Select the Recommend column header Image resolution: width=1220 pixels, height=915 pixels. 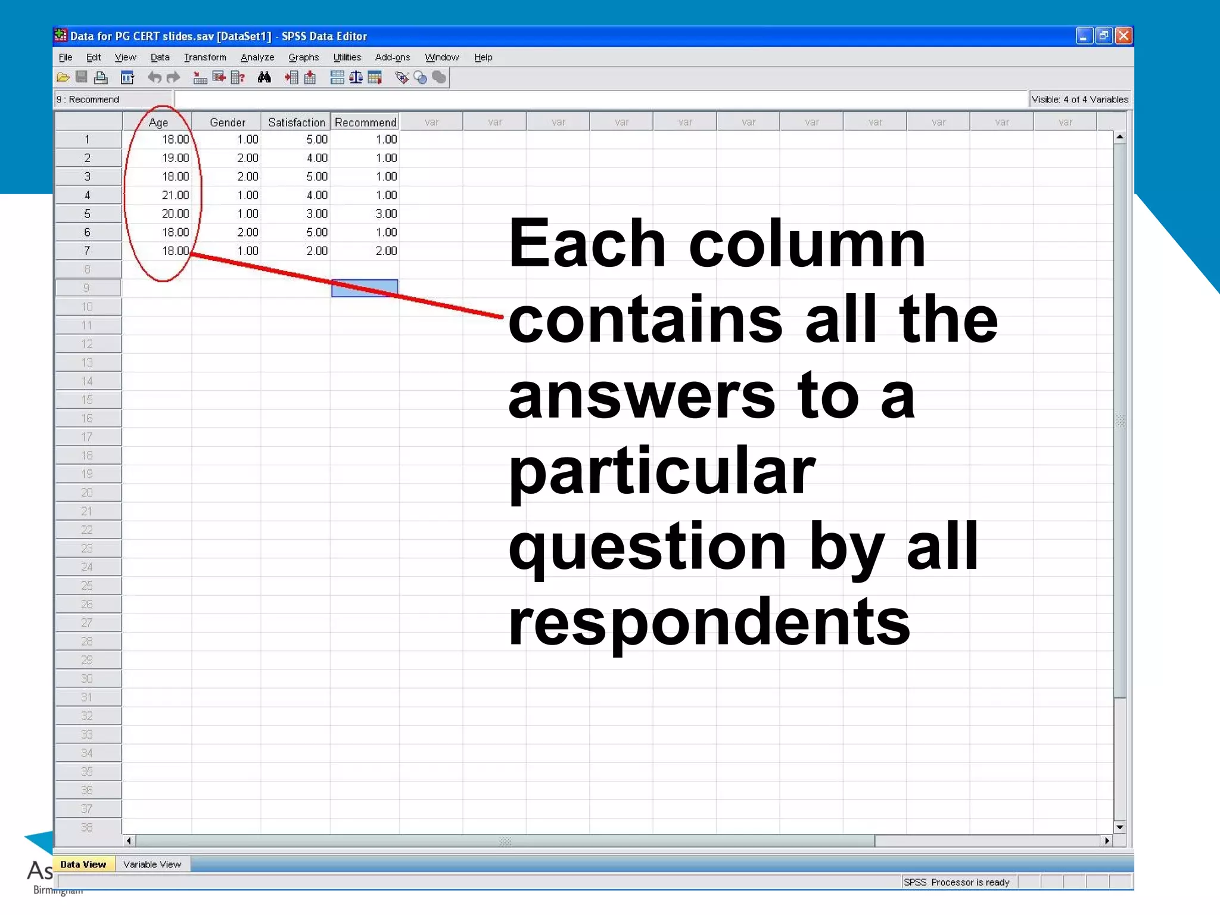(x=365, y=122)
